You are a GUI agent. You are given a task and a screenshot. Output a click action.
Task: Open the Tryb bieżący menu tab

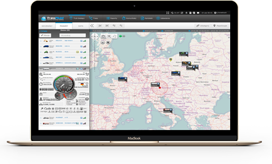pyautogui.click(x=77, y=18)
